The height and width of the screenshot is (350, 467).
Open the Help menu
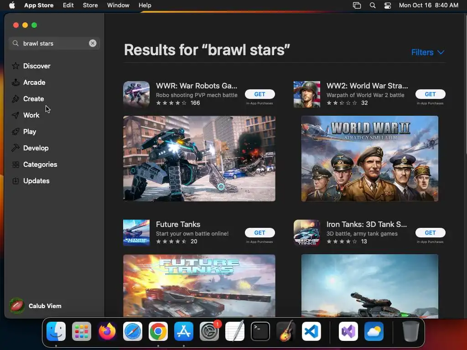click(145, 5)
